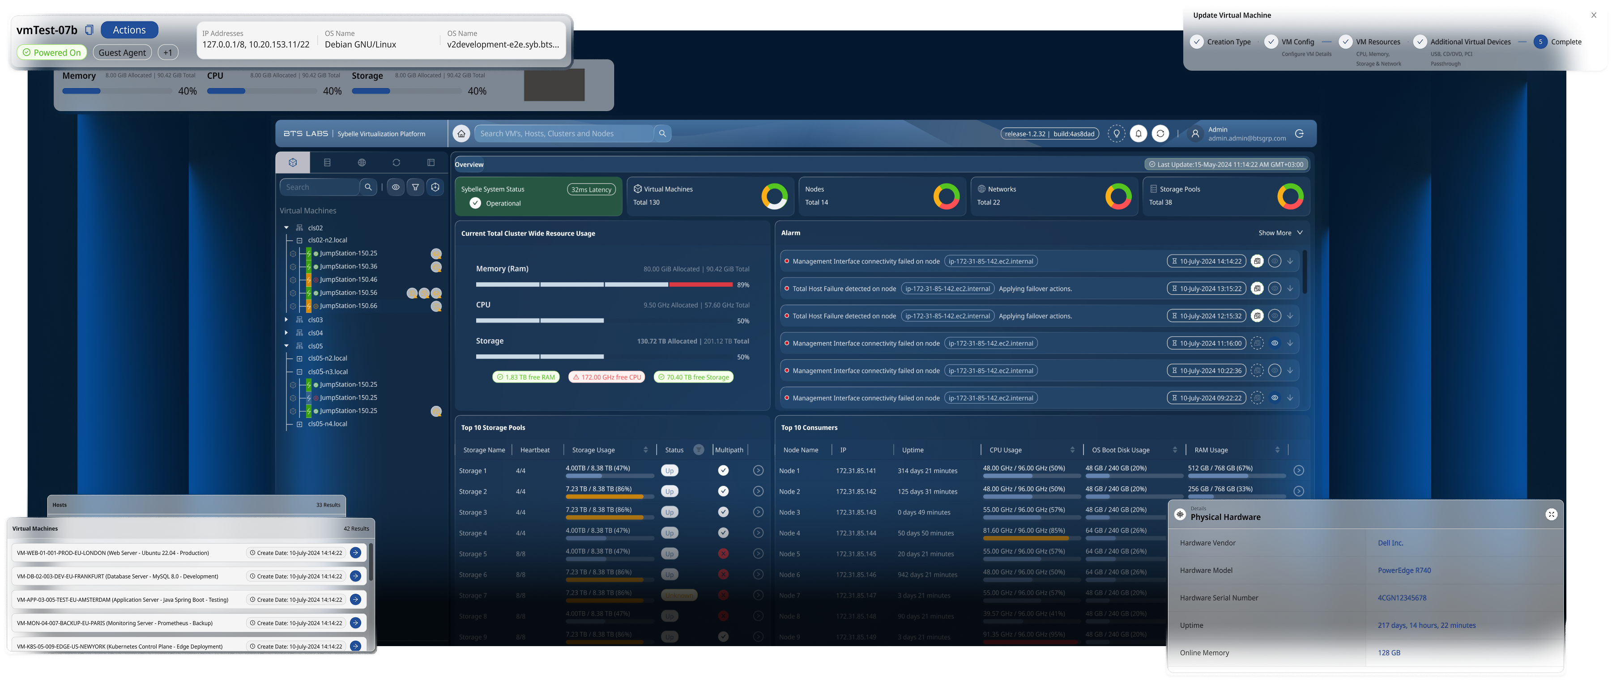Open the Actions button for vmTest-07b

click(x=129, y=30)
